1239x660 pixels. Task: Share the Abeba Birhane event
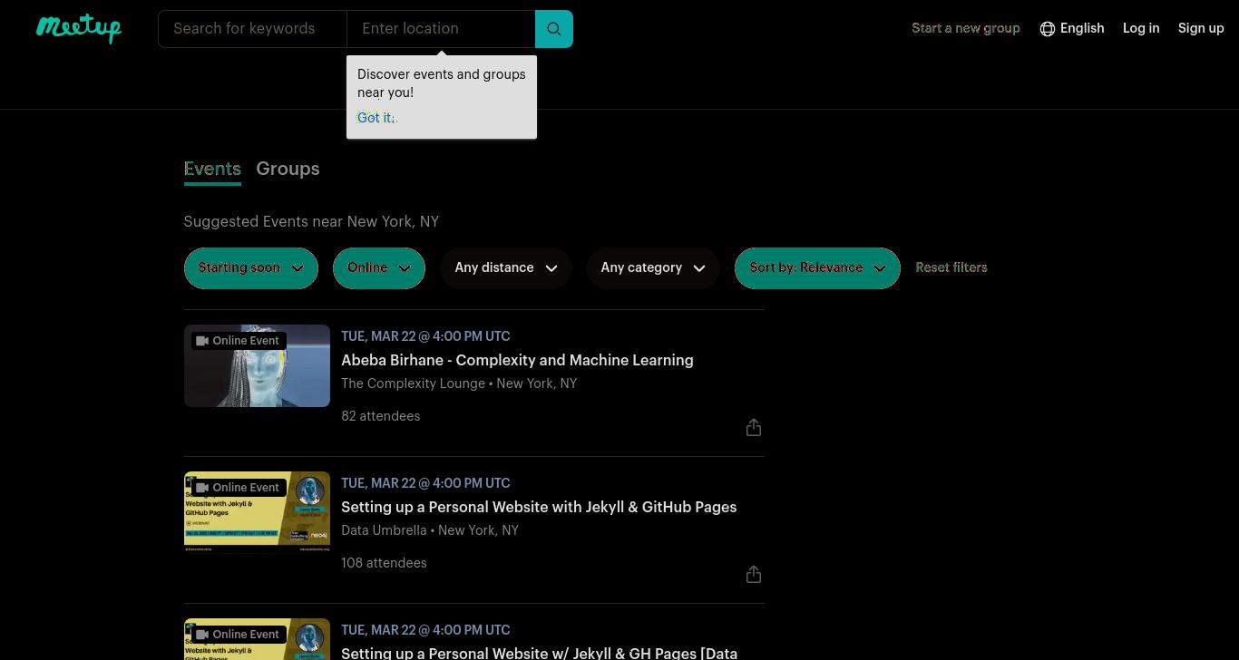click(754, 427)
